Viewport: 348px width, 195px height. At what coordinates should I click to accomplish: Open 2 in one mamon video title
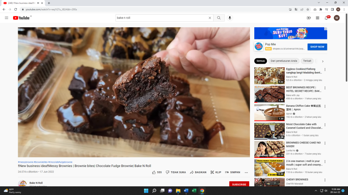(x=304, y=163)
